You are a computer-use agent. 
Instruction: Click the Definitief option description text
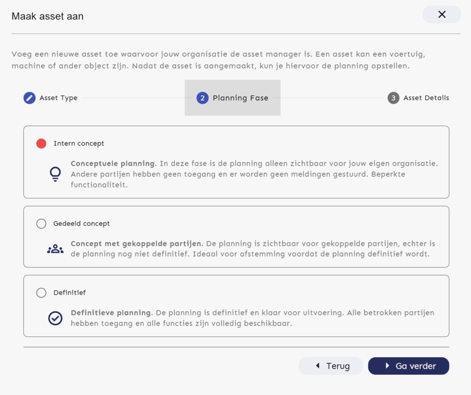click(253, 318)
